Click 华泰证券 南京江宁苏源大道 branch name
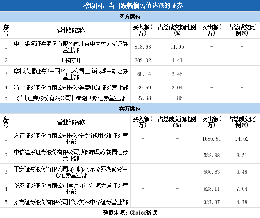 [71, 189]
